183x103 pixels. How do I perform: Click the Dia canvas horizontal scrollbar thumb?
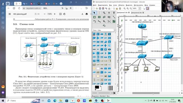pos(146,93)
